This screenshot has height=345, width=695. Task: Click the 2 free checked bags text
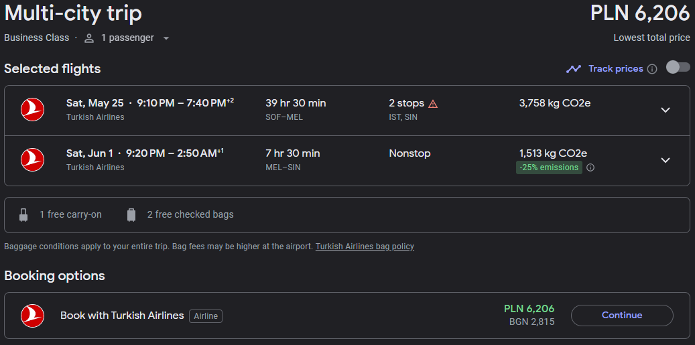190,215
